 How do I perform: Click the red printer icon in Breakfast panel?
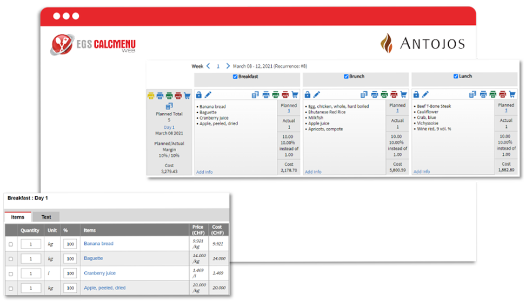285,95
